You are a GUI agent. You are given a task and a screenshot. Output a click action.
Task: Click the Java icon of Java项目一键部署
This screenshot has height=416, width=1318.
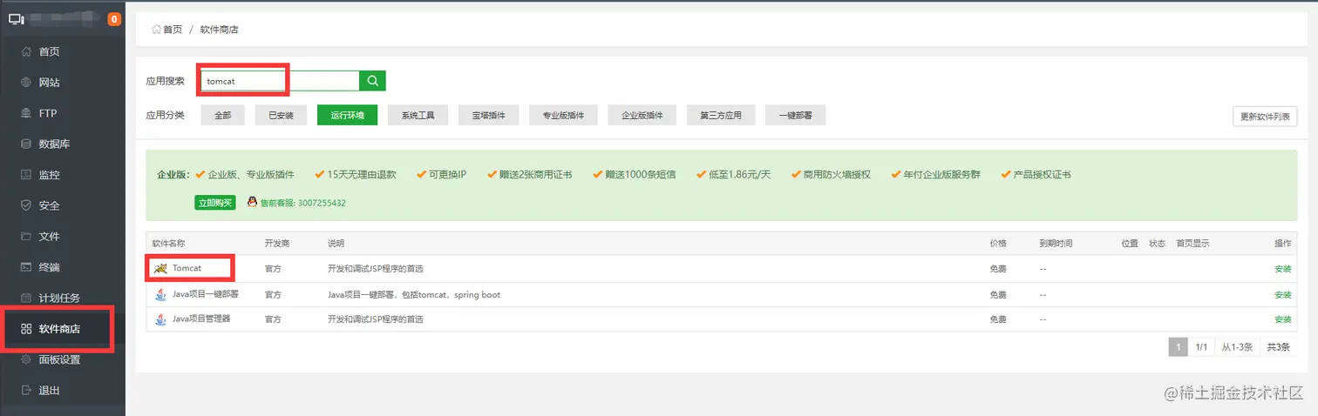coord(160,294)
